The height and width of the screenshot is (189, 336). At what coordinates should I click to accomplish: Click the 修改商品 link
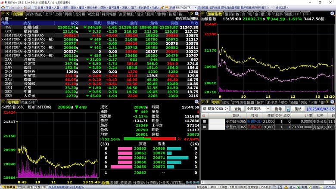pos(183,19)
